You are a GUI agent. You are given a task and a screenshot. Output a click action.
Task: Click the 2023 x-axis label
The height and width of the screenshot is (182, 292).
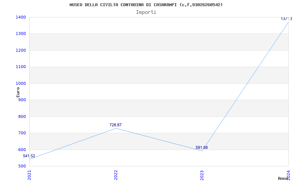pos(202,175)
